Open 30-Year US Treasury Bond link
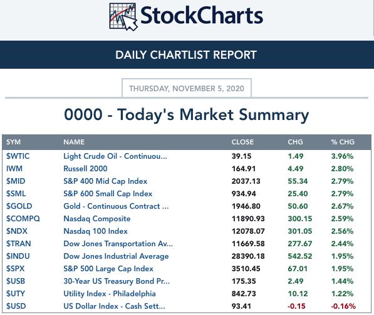Image resolution: width=374 pixels, height=315 pixels. pos(117,281)
